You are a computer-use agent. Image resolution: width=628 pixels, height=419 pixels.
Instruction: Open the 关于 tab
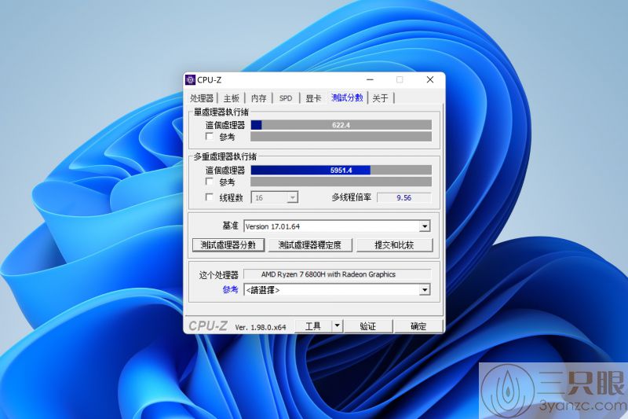[x=380, y=98]
